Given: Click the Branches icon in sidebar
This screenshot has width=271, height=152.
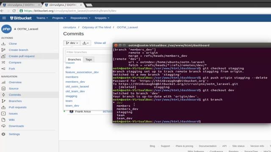Looking at the screenshot, I should 3,101.
